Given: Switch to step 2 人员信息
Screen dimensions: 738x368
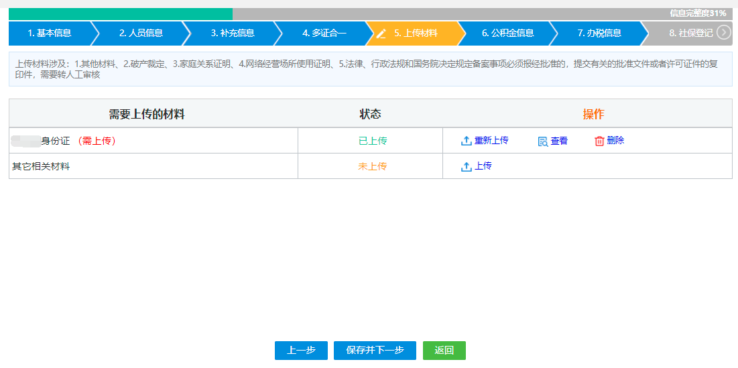Looking at the screenshot, I should [141, 34].
